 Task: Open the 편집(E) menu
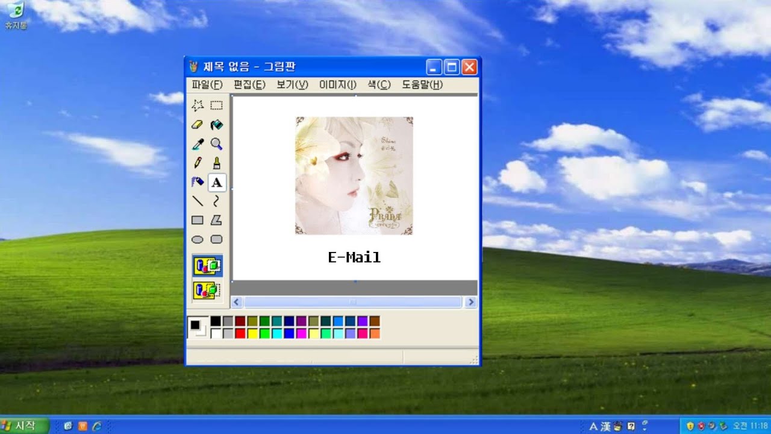[249, 85]
